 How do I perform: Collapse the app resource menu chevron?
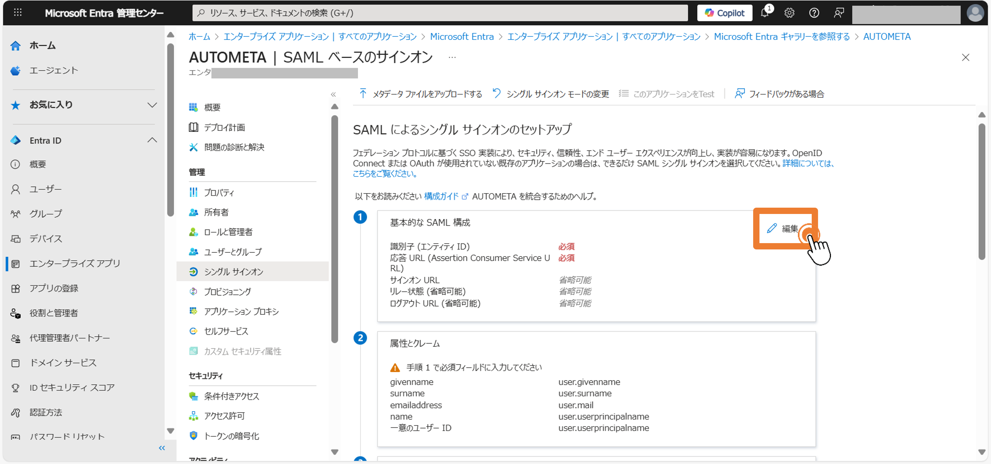tap(333, 94)
